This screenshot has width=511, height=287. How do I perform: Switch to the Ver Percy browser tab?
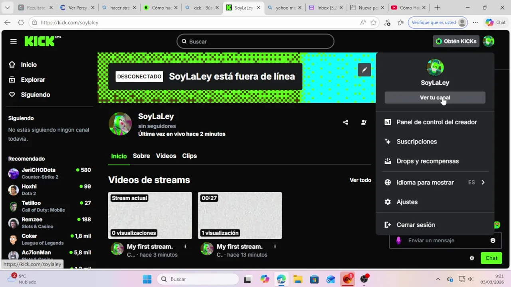pos(77,8)
